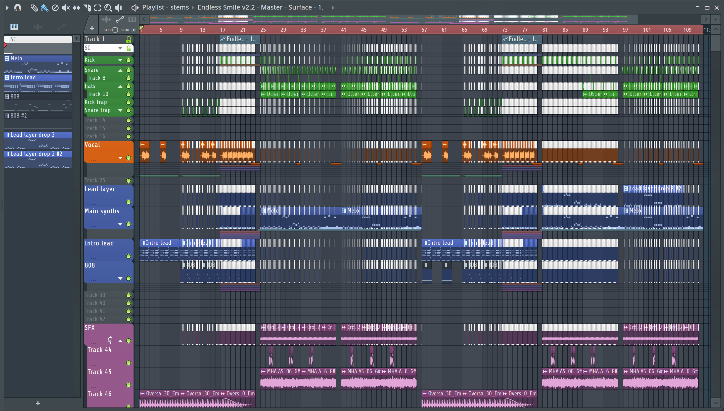Choose the Mute tool
The height and width of the screenshot is (411, 724).
pos(66,8)
